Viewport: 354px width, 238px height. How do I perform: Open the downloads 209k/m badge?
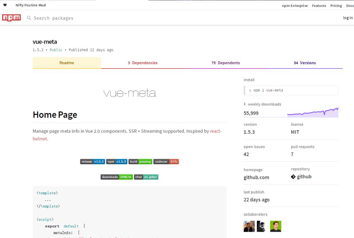(116, 177)
